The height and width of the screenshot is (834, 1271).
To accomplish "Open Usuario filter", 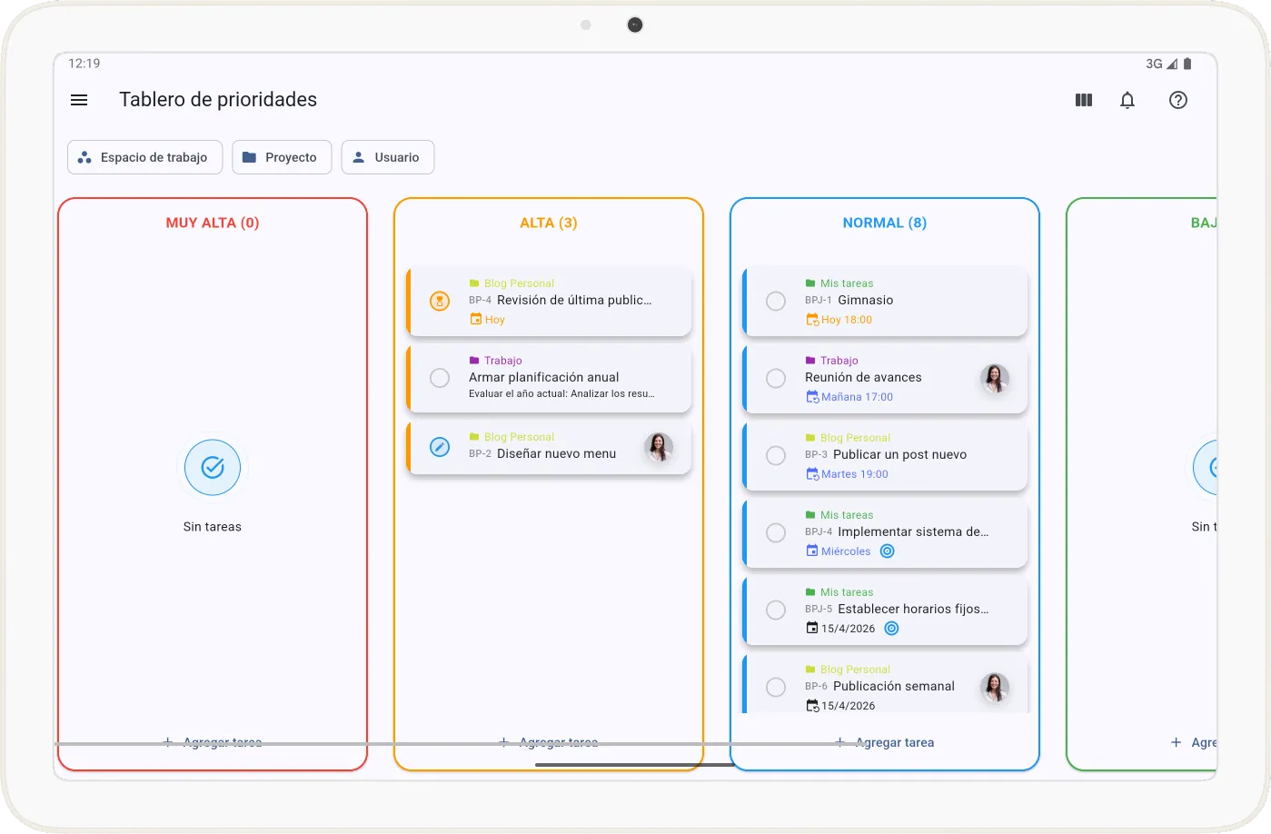I will point(388,157).
